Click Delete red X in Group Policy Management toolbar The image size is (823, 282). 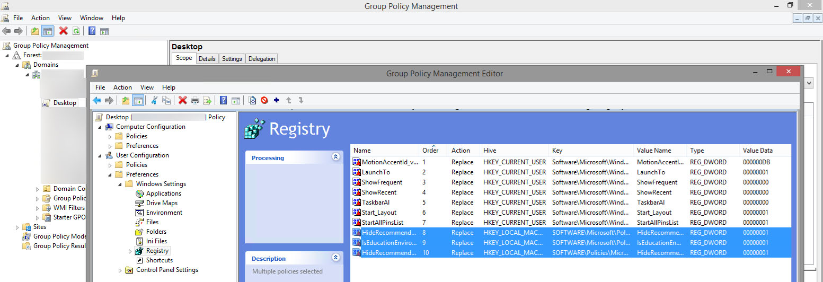click(64, 31)
